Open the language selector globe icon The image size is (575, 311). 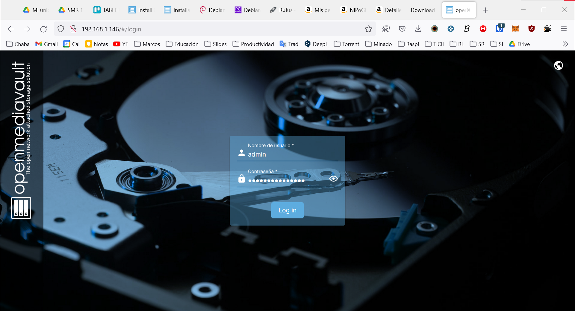tap(558, 65)
